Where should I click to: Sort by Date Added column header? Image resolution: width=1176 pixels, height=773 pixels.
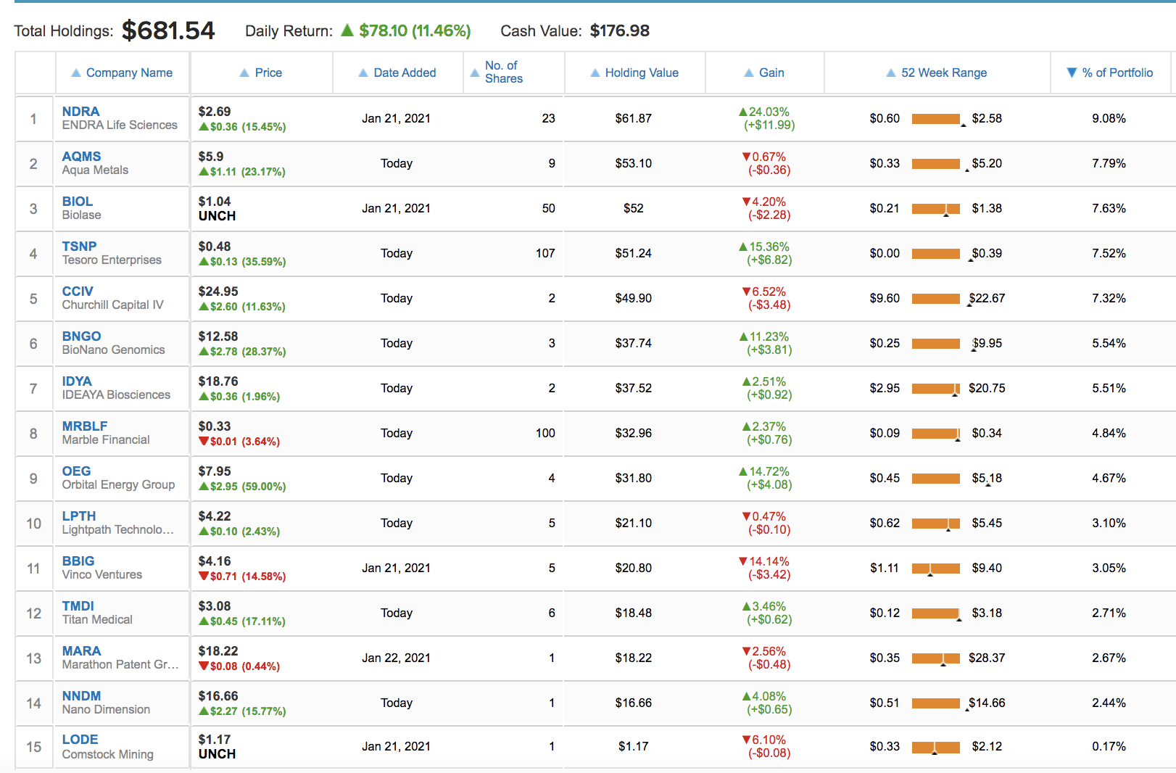point(397,73)
